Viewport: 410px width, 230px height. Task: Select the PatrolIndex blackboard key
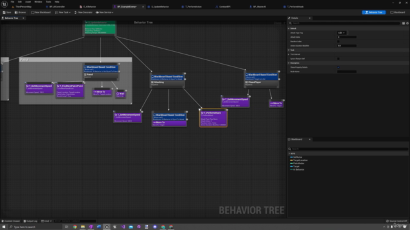(x=299, y=164)
